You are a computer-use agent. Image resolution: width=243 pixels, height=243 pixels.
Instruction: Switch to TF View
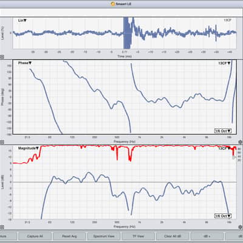pyautogui.click(x=138, y=236)
